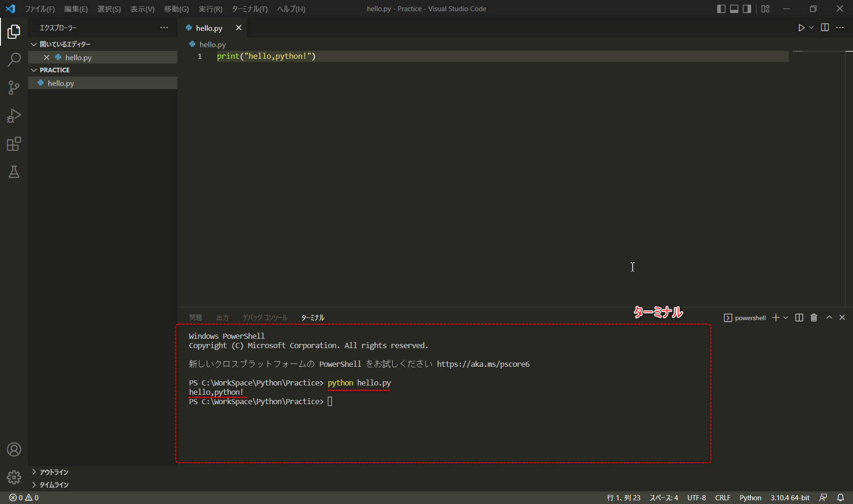Open notifications bell
The width and height of the screenshot is (853, 504).
[x=840, y=498]
